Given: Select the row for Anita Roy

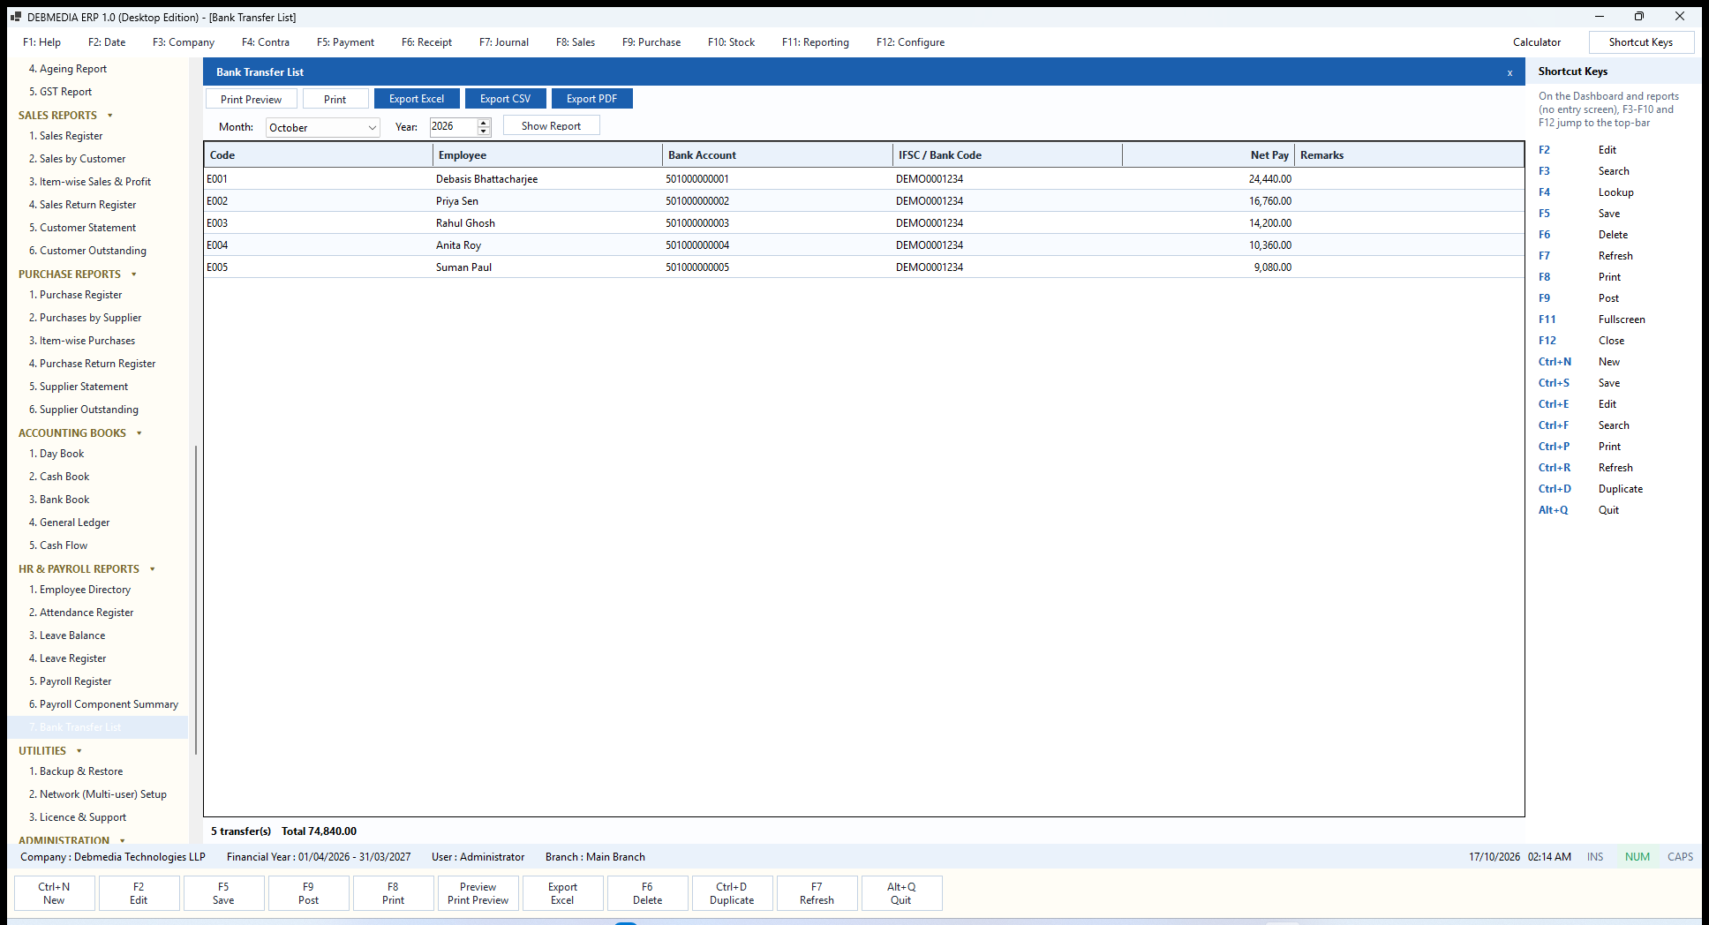Looking at the screenshot, I should pyautogui.click(x=863, y=245).
